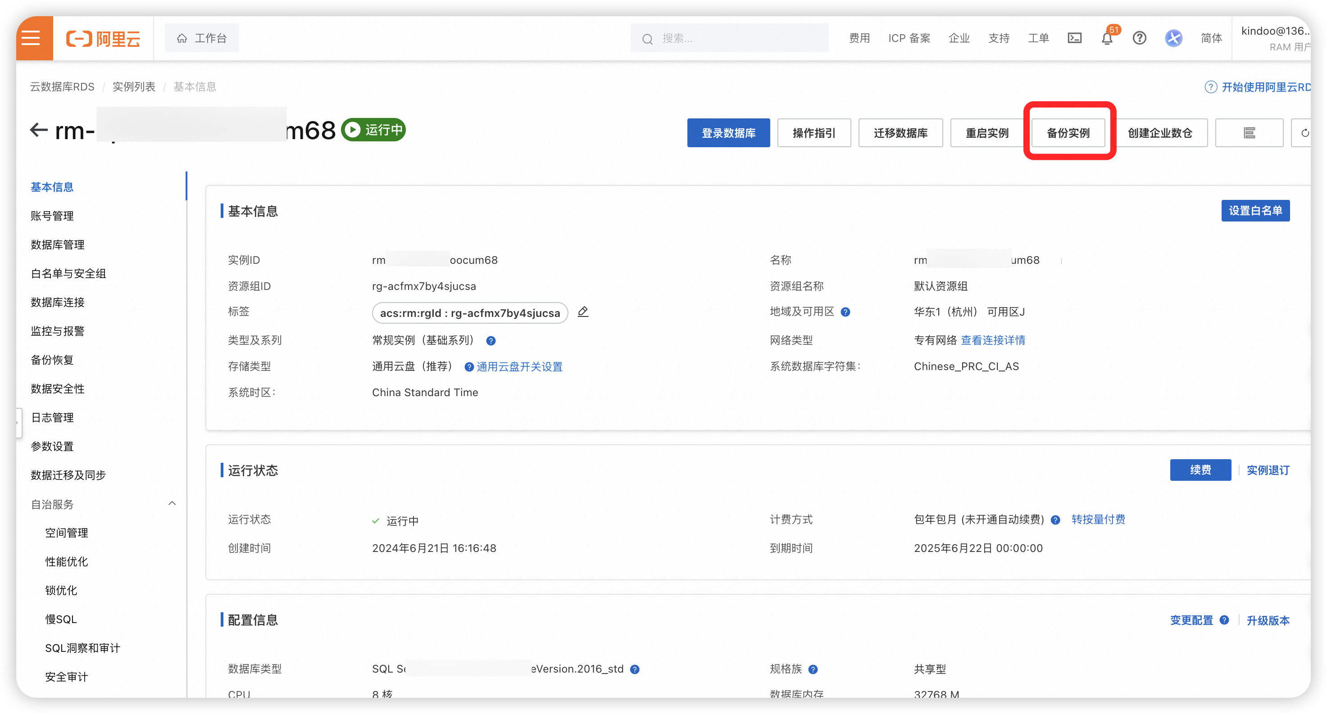Click the 变更配置 link
The height and width of the screenshot is (714, 1327).
[x=1191, y=620]
